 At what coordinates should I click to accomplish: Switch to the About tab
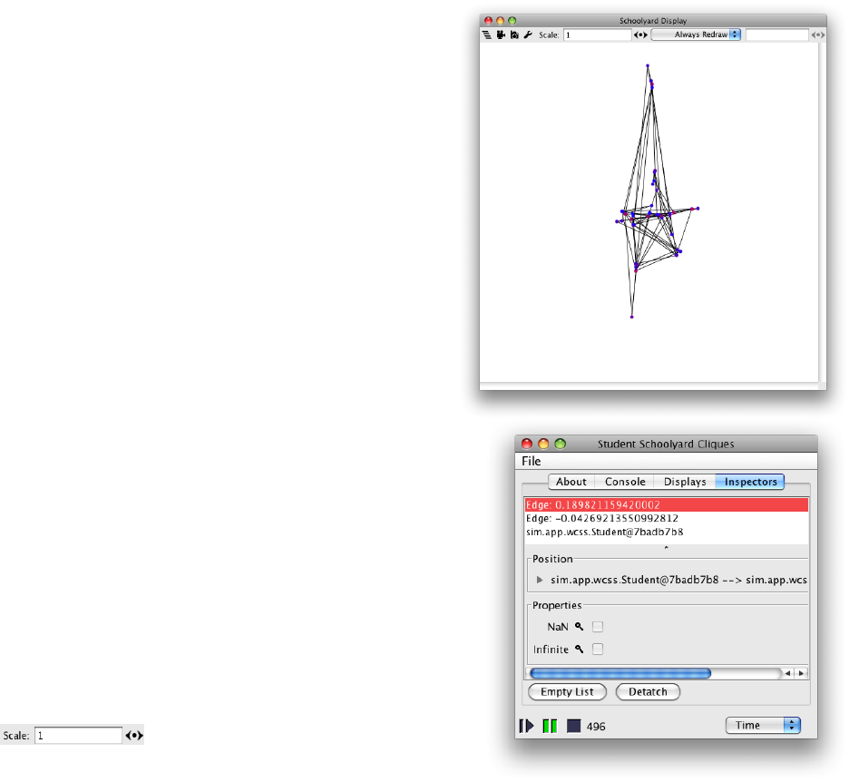click(x=571, y=482)
